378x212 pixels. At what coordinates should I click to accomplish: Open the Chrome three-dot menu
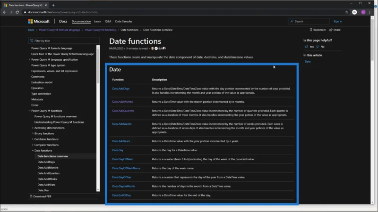(370, 12)
